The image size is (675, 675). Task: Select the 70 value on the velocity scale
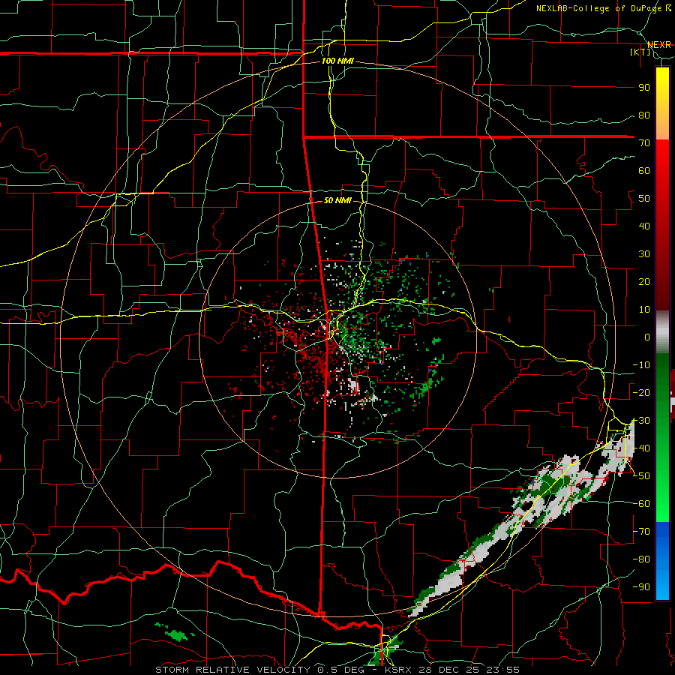[x=644, y=143]
